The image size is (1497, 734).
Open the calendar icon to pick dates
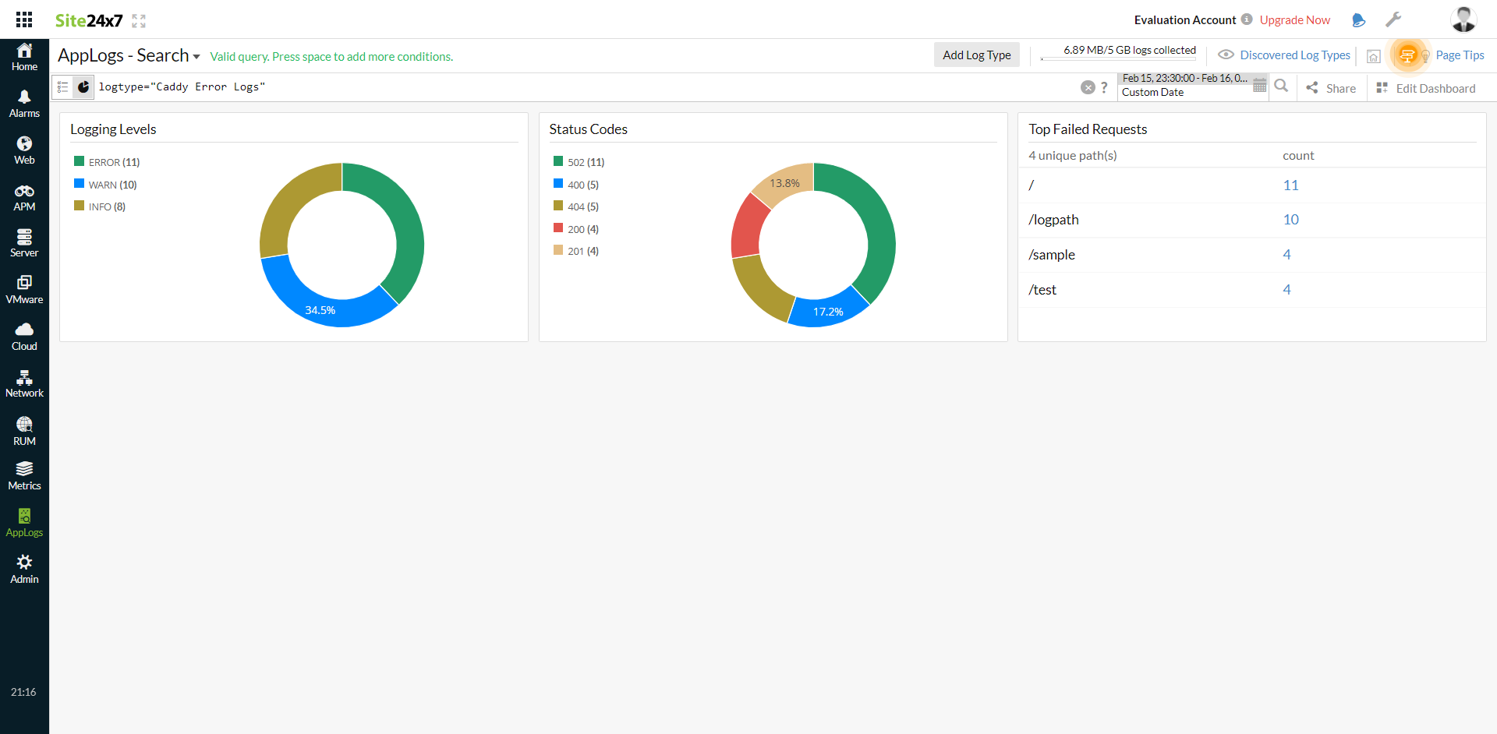pos(1260,86)
